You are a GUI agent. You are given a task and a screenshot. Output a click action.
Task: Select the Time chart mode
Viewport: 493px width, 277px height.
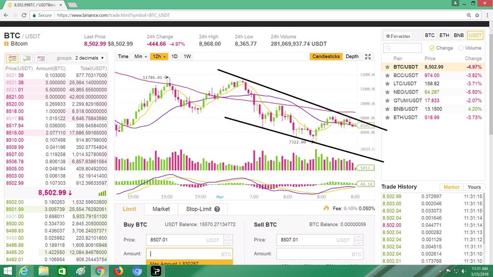pyautogui.click(x=123, y=57)
